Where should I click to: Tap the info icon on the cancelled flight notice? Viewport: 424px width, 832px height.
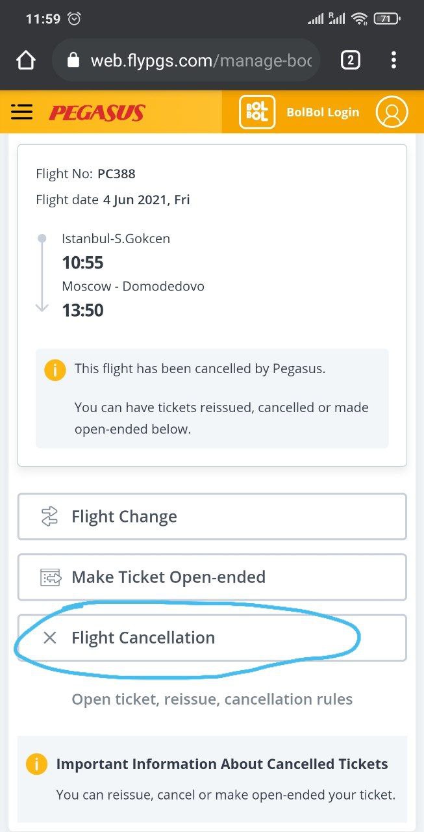coord(55,370)
